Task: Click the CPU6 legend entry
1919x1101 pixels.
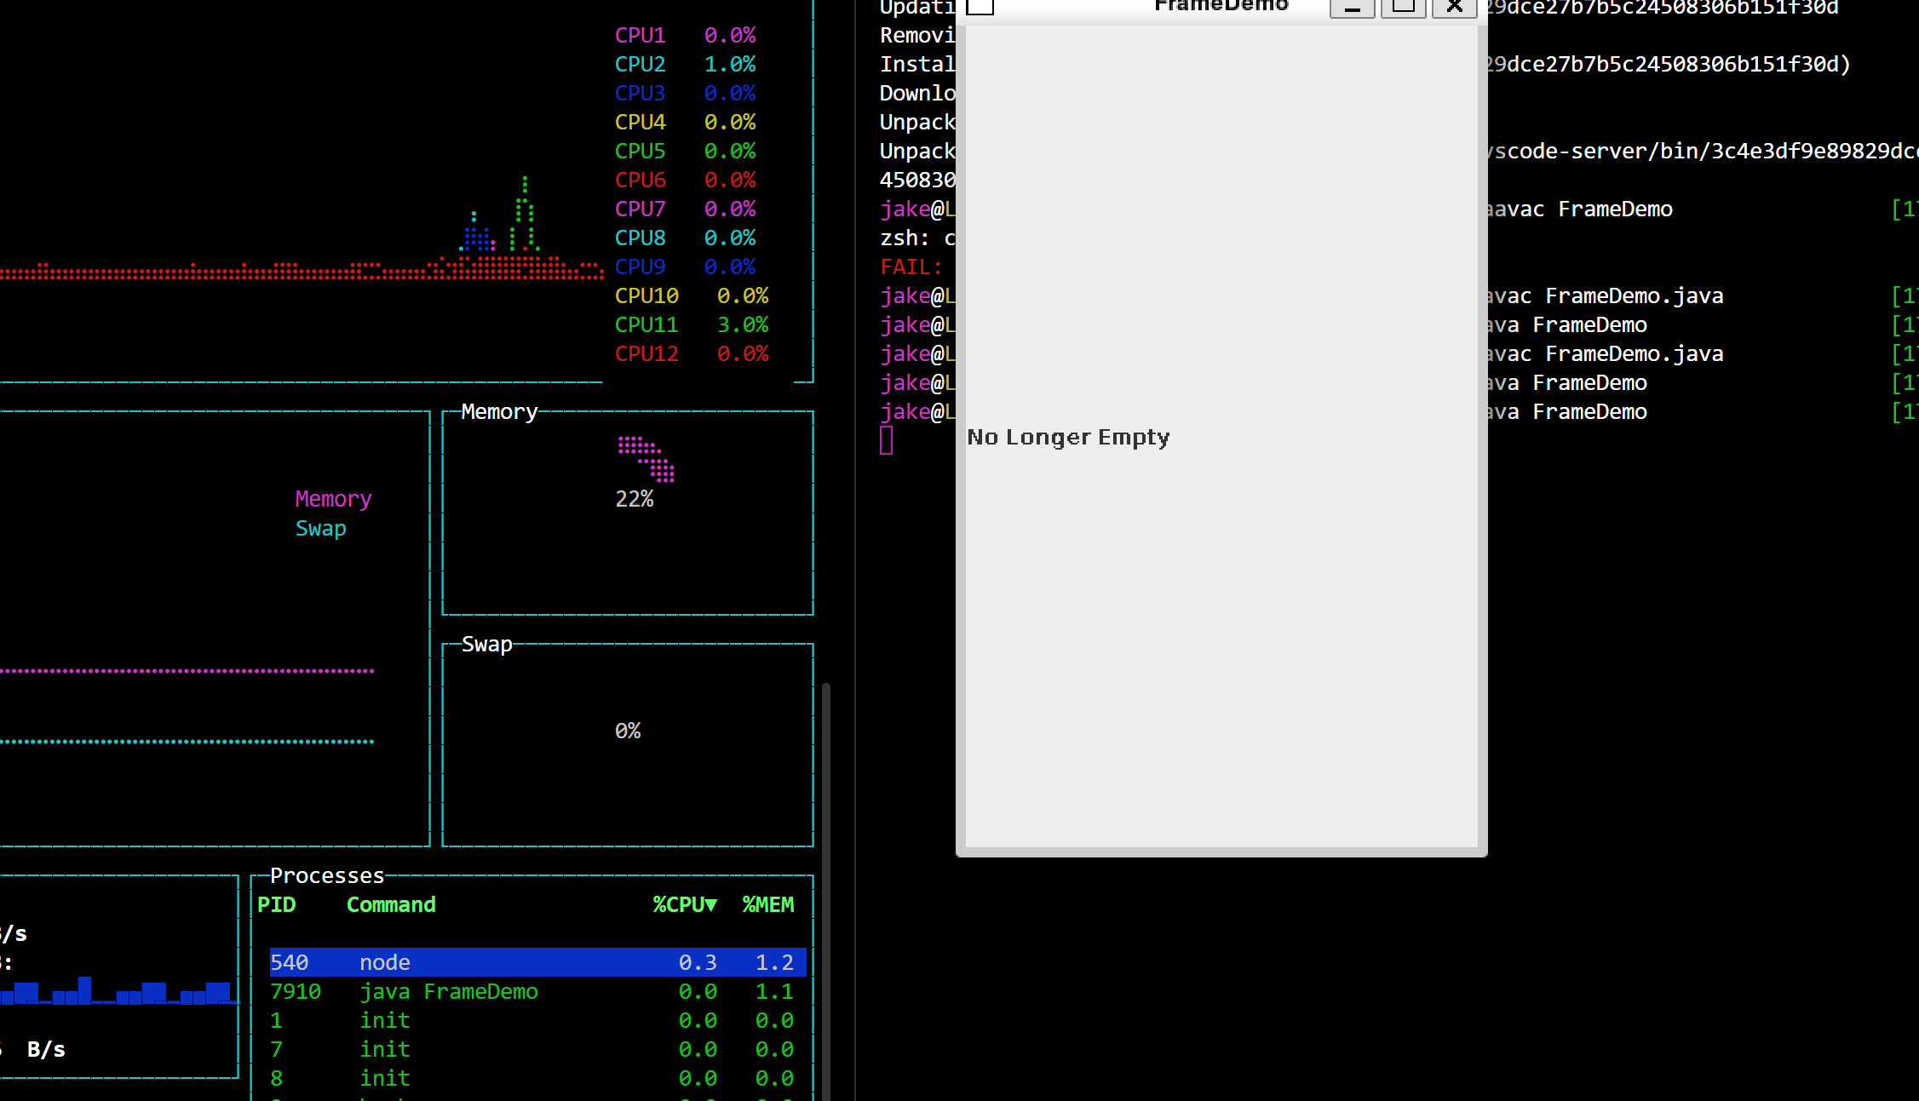Action: (x=686, y=180)
